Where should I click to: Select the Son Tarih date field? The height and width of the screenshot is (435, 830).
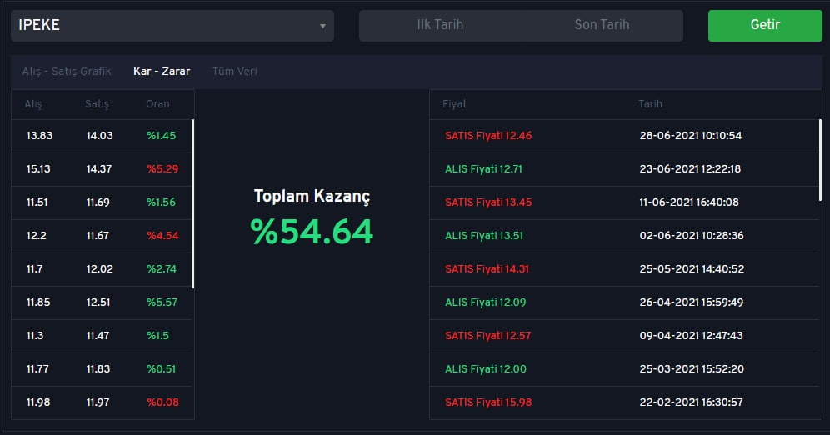coord(602,25)
